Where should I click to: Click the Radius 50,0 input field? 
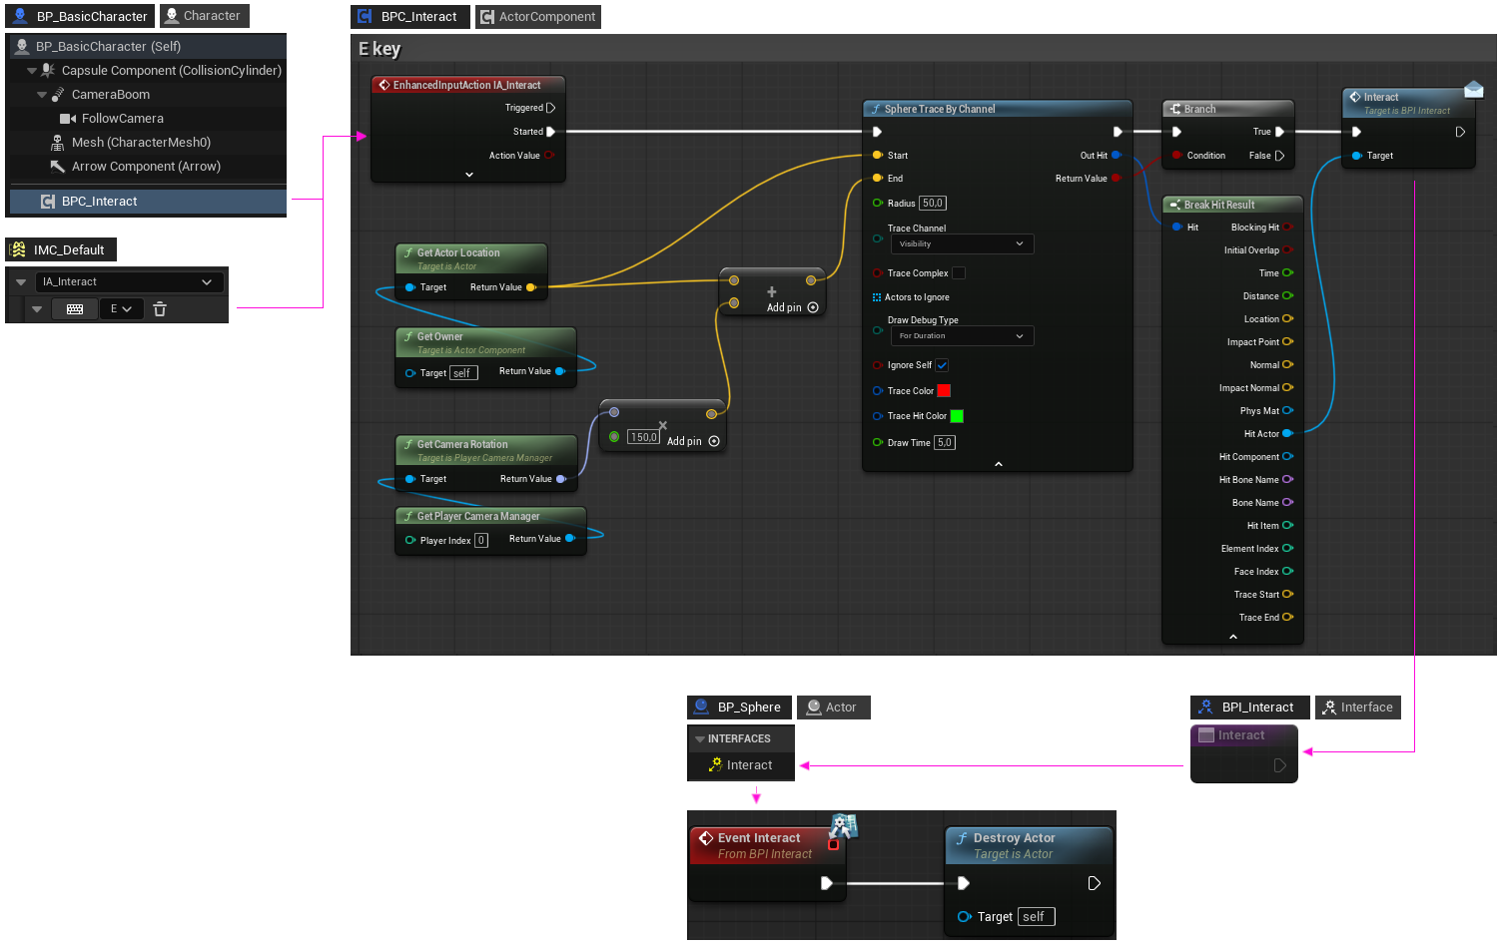(x=932, y=204)
